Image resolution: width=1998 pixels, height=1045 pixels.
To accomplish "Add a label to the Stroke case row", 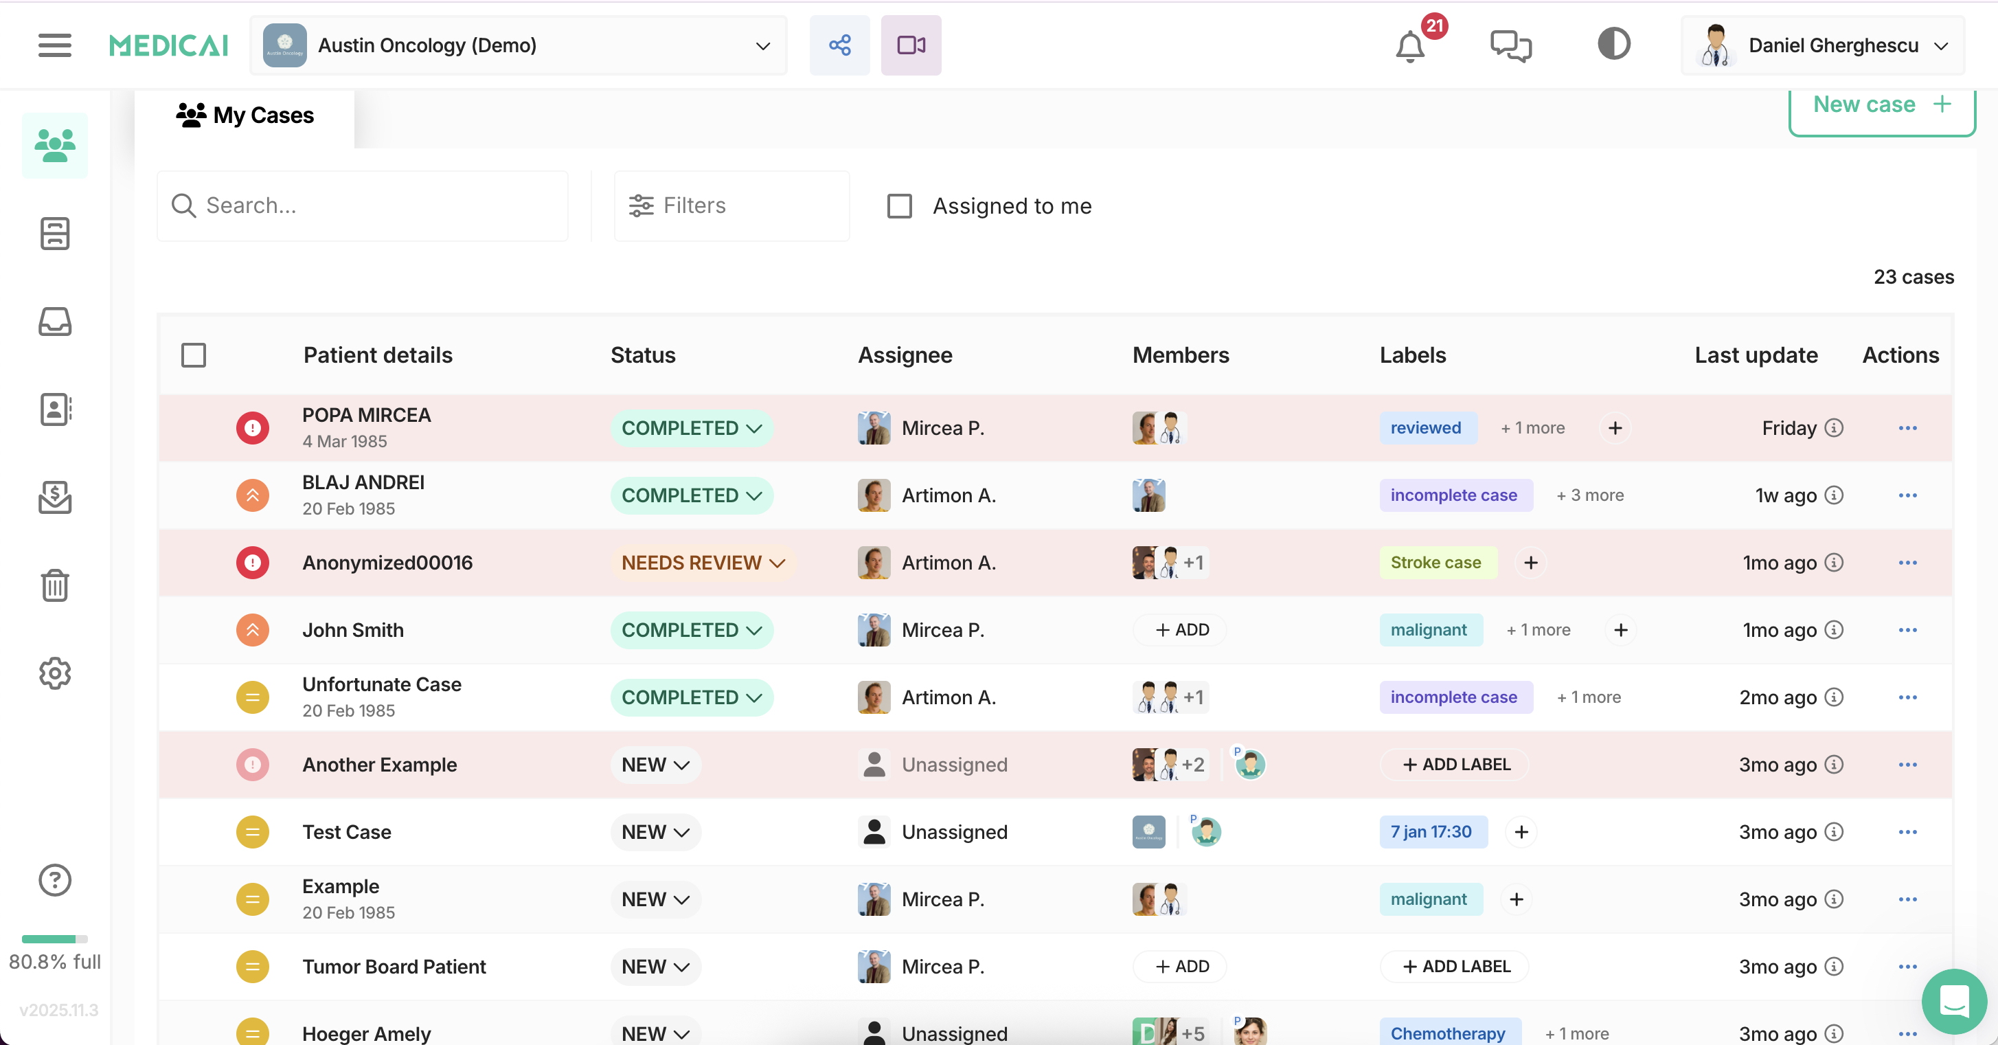I will tap(1530, 563).
